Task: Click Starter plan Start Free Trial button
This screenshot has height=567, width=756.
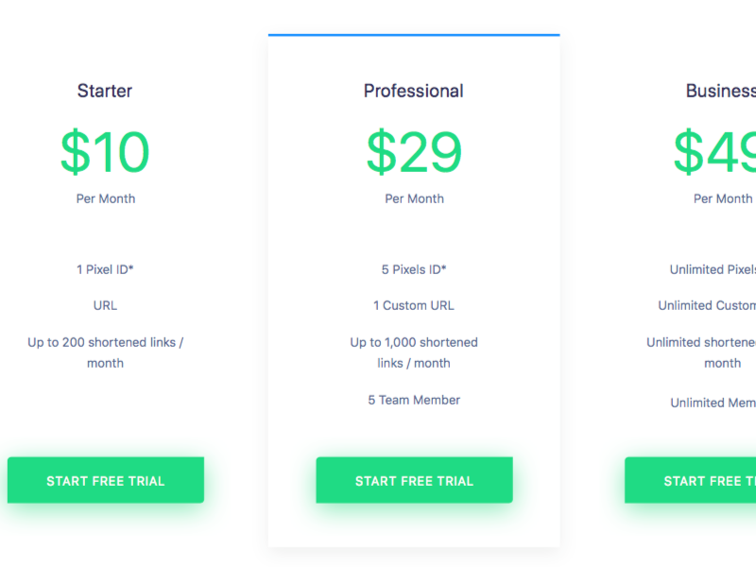Action: (106, 480)
